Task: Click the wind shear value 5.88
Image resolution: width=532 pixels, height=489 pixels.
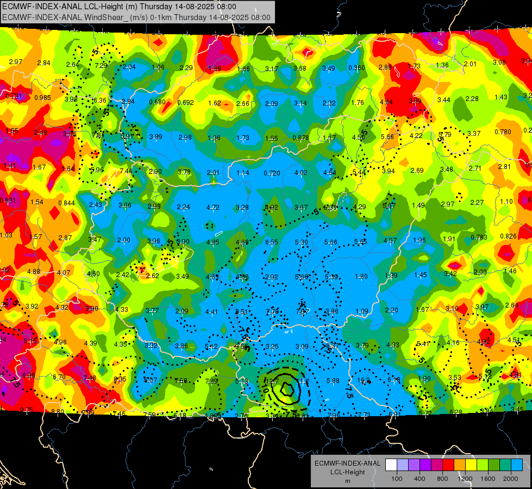Action: (x=333, y=381)
